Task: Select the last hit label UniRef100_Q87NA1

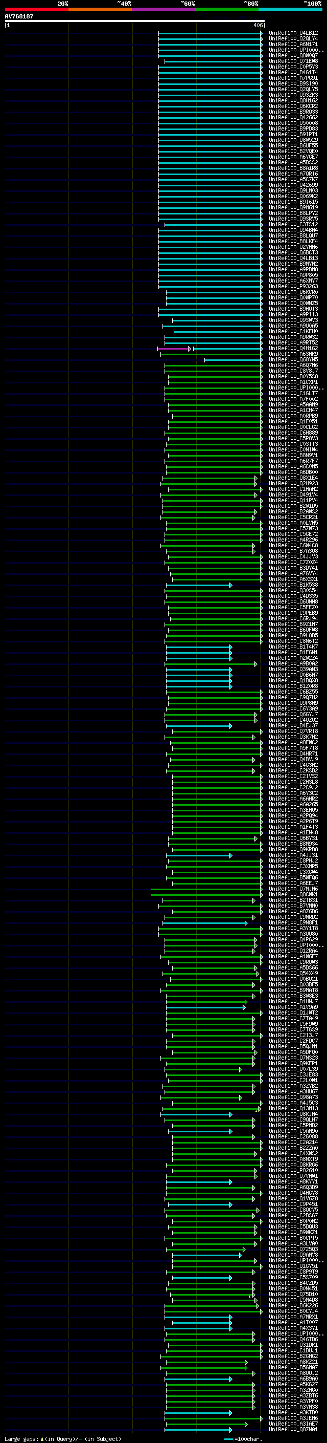Action: point(293,1429)
